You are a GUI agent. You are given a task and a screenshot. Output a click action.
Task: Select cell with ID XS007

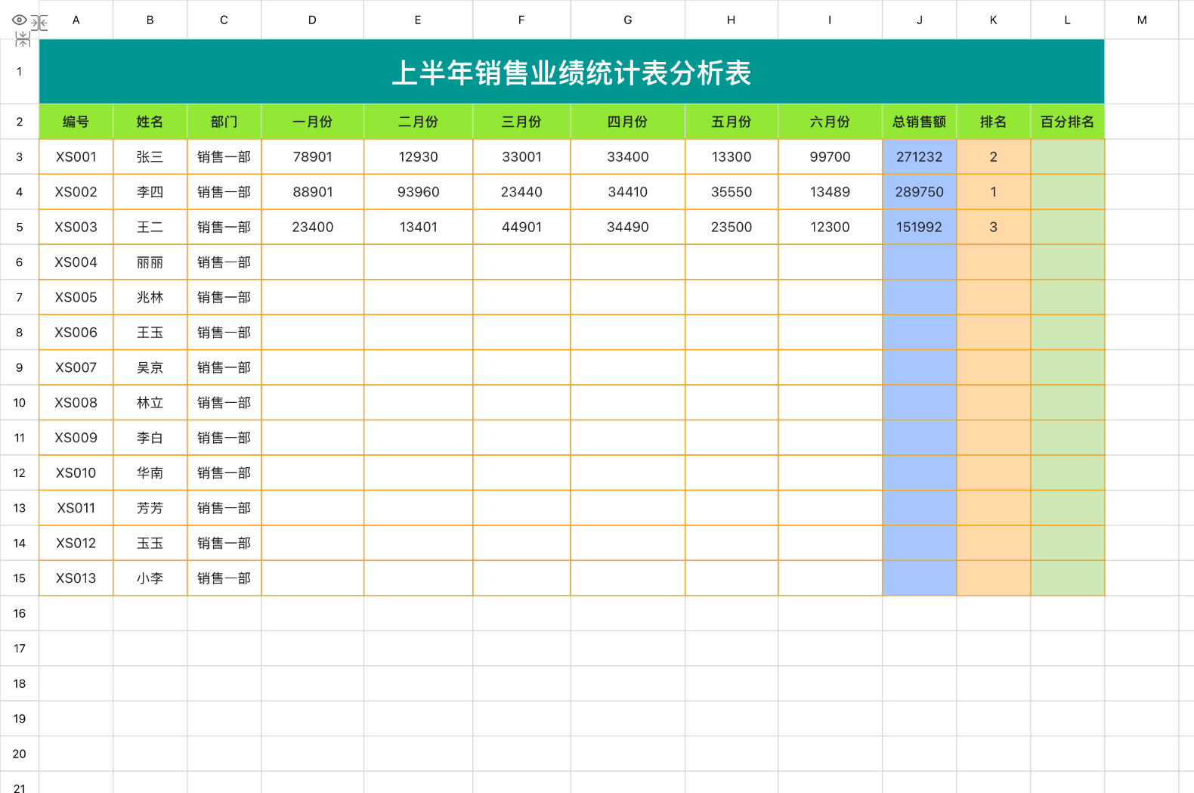coord(76,367)
